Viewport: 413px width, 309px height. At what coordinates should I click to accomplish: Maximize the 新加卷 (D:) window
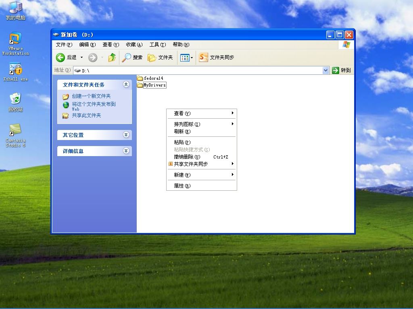(340, 35)
